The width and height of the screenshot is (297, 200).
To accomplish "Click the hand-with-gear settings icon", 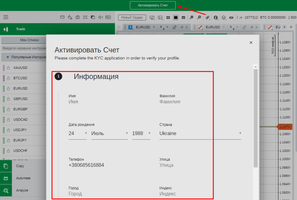I will pos(70,17).
